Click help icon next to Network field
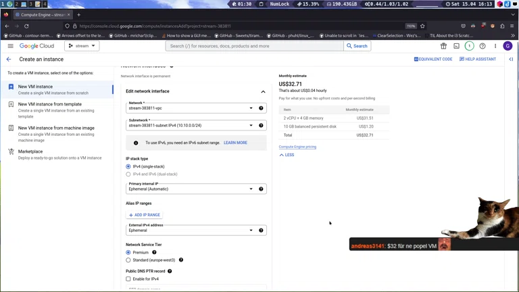The height and width of the screenshot is (292, 519). (x=261, y=108)
